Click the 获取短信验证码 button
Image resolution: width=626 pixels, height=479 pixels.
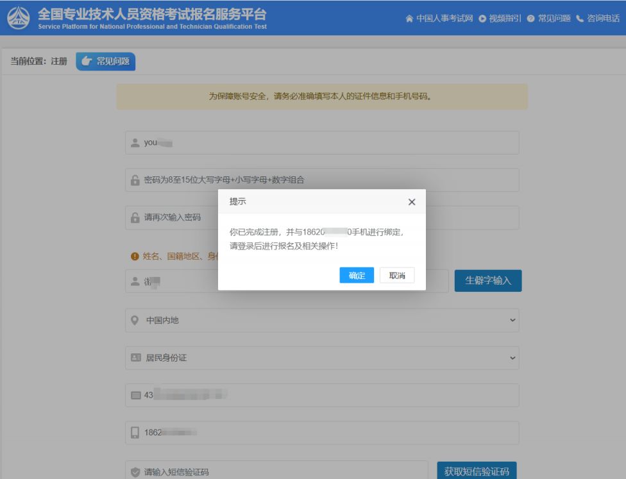(476, 471)
